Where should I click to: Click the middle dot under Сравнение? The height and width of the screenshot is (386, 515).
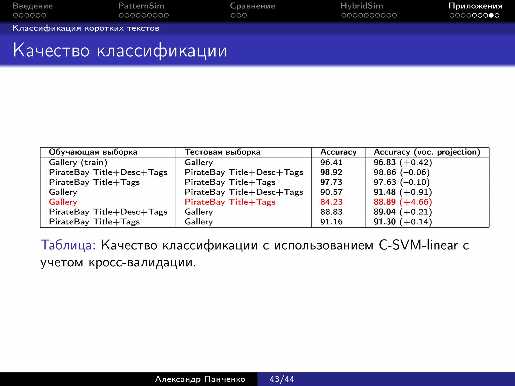[239, 15]
